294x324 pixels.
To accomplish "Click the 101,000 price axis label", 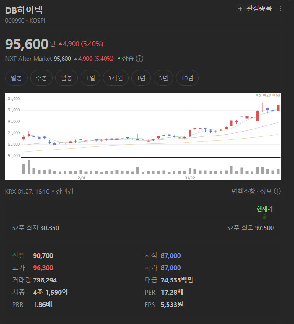I will click(13, 99).
